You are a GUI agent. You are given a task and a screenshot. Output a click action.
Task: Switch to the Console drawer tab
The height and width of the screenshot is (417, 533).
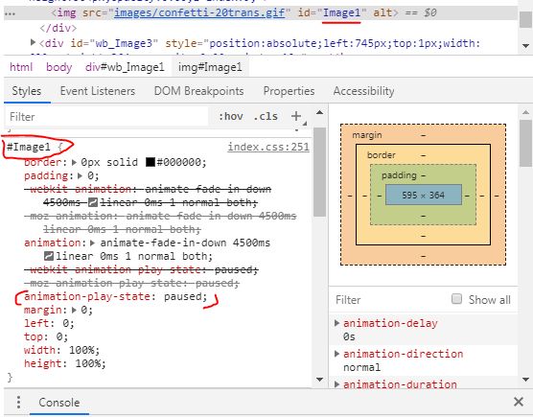coord(59,403)
